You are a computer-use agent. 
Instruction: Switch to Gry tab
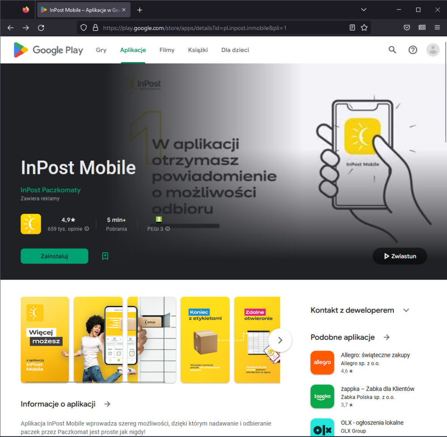point(101,50)
